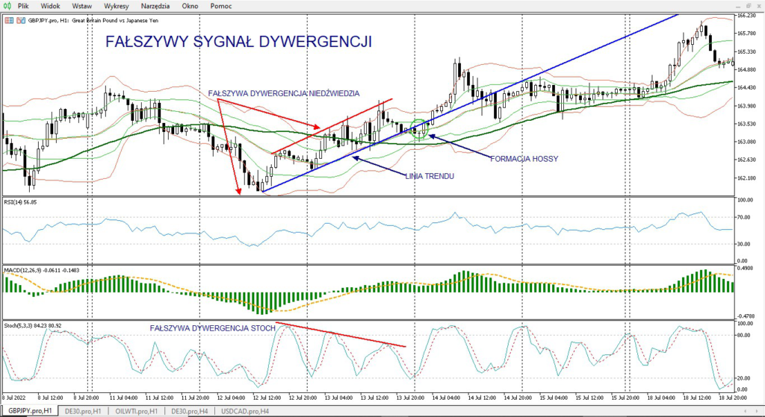The image size is (765, 417).
Task: Select the LINIA TRENDU text label
Action: [429, 175]
